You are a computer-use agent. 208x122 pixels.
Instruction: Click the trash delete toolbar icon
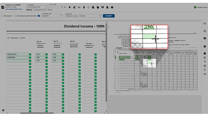click(x=84, y=7)
